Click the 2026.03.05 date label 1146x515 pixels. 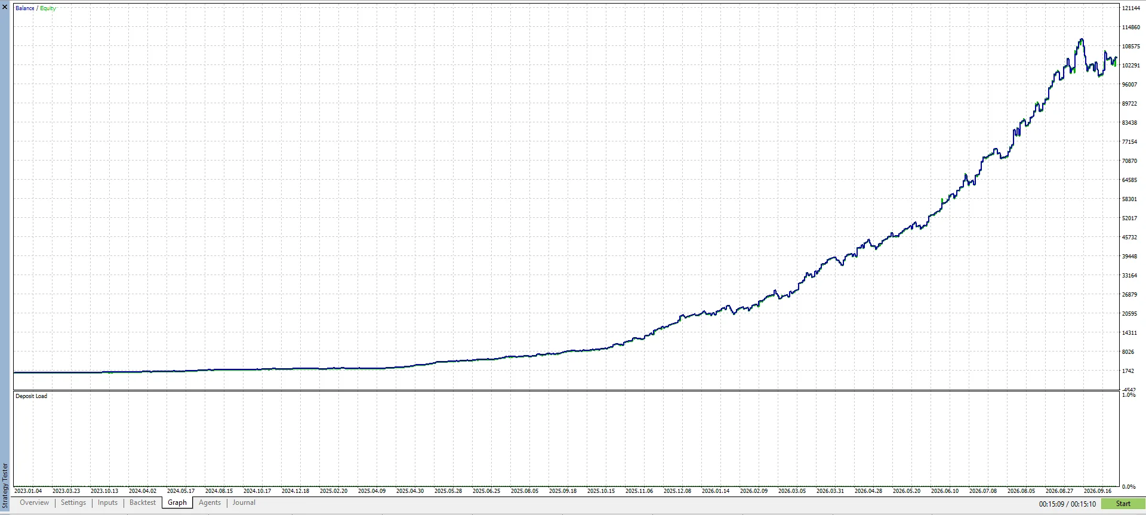click(792, 491)
